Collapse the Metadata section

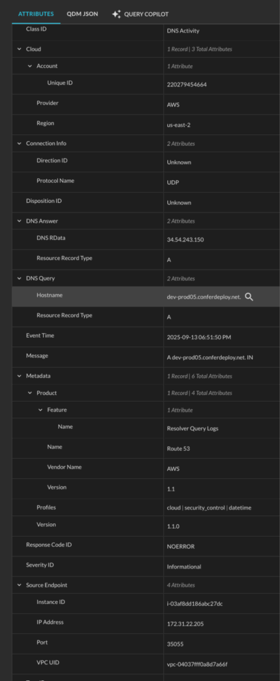coord(19,376)
